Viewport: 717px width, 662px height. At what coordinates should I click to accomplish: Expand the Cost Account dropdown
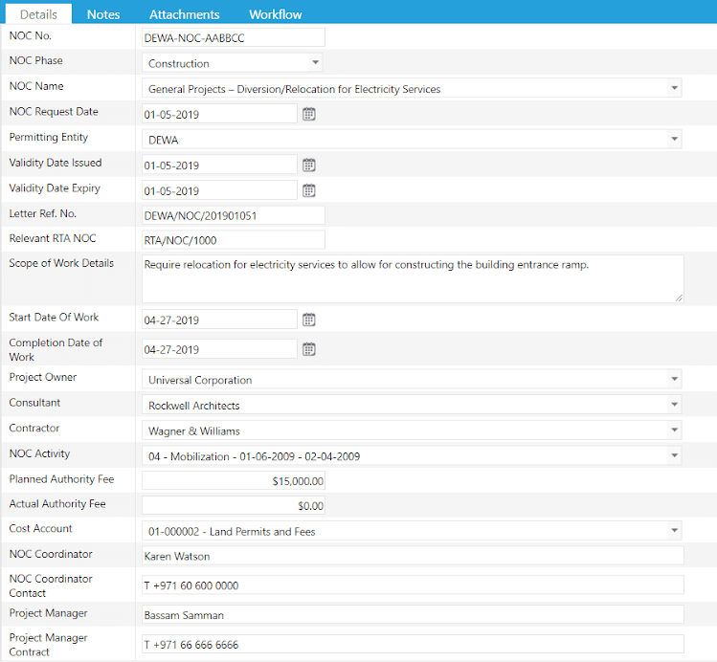point(674,530)
